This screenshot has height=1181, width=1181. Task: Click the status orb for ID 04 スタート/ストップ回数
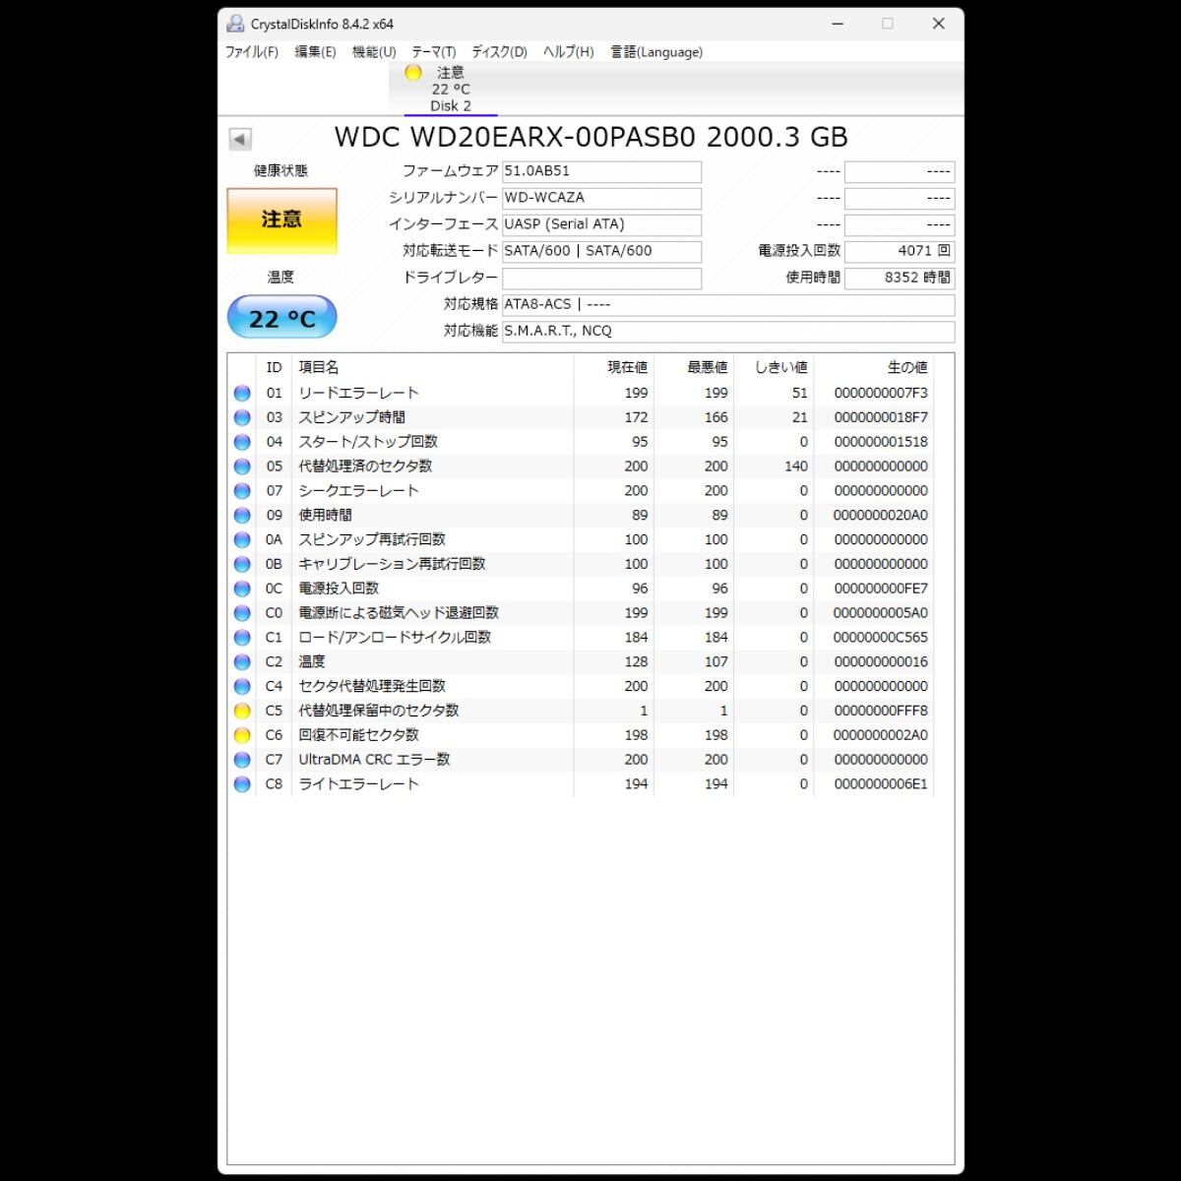(x=242, y=442)
